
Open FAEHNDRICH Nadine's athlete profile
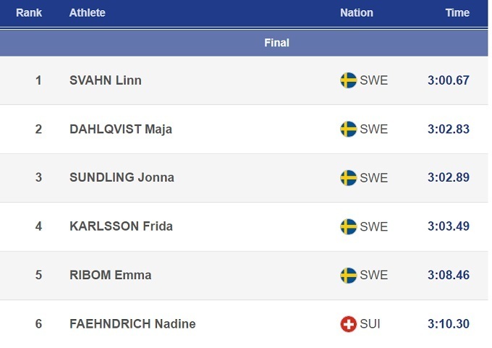click(132, 324)
